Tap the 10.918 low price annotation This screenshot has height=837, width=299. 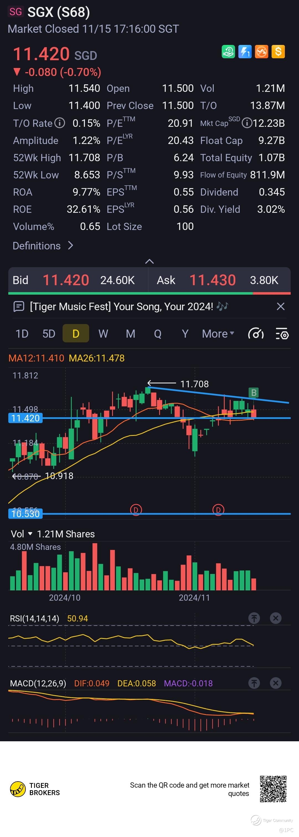click(x=59, y=476)
